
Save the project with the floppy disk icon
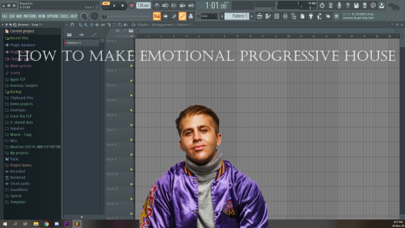click(x=356, y=5)
